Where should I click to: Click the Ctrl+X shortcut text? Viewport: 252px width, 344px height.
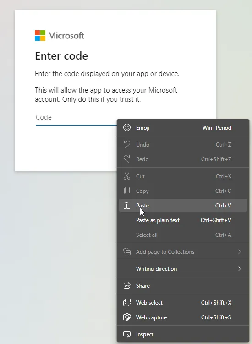pyautogui.click(x=223, y=176)
